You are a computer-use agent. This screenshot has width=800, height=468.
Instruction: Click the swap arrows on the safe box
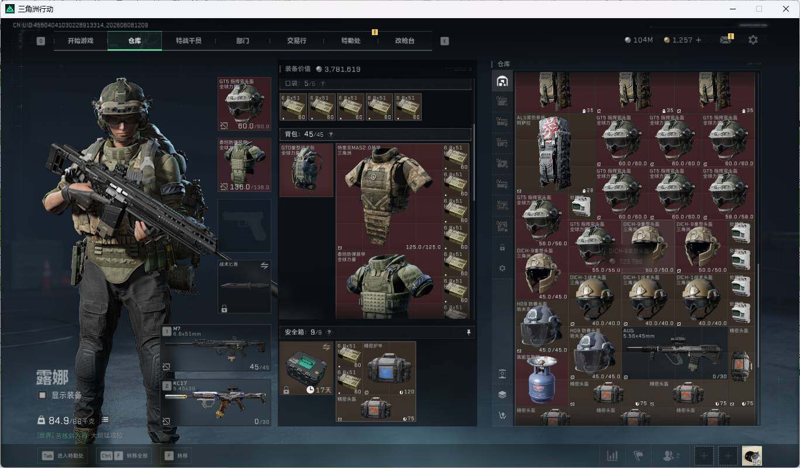326,347
